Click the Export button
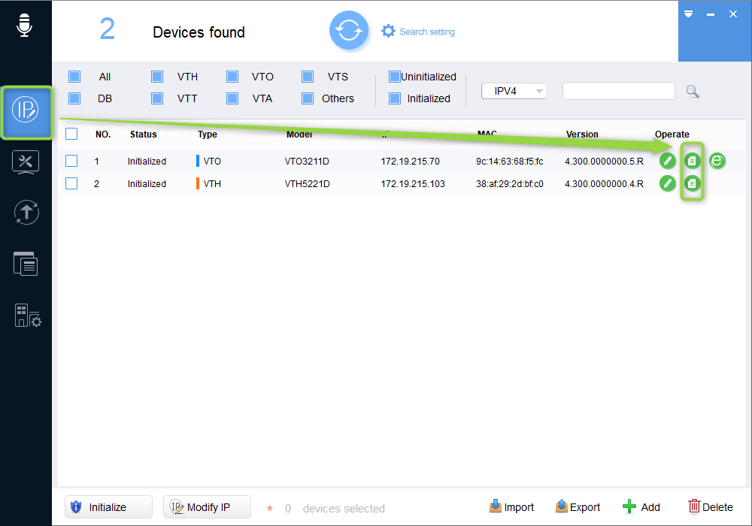752x526 pixels. (x=578, y=506)
